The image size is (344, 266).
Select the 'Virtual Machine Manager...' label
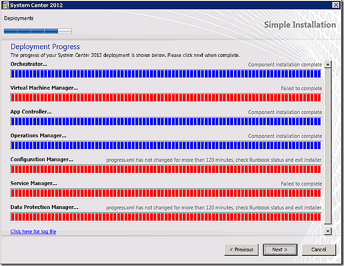pos(44,88)
